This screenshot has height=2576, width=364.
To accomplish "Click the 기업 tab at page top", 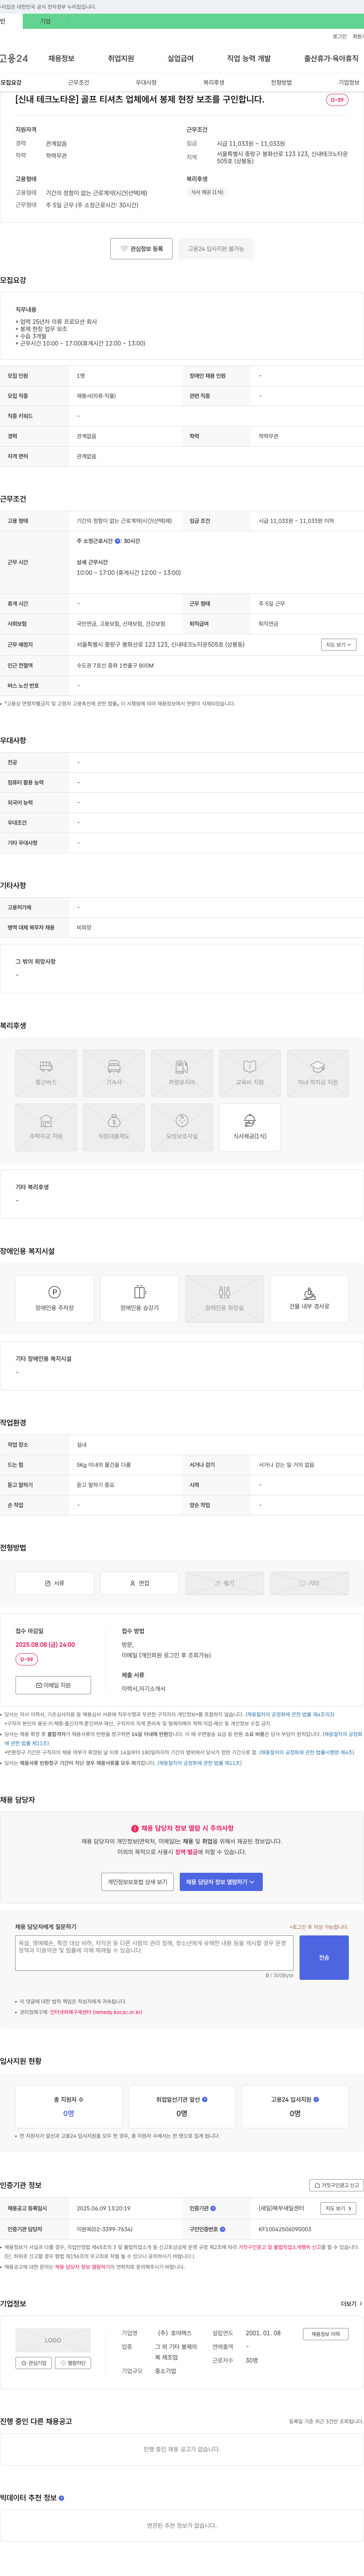I will pos(45,21).
